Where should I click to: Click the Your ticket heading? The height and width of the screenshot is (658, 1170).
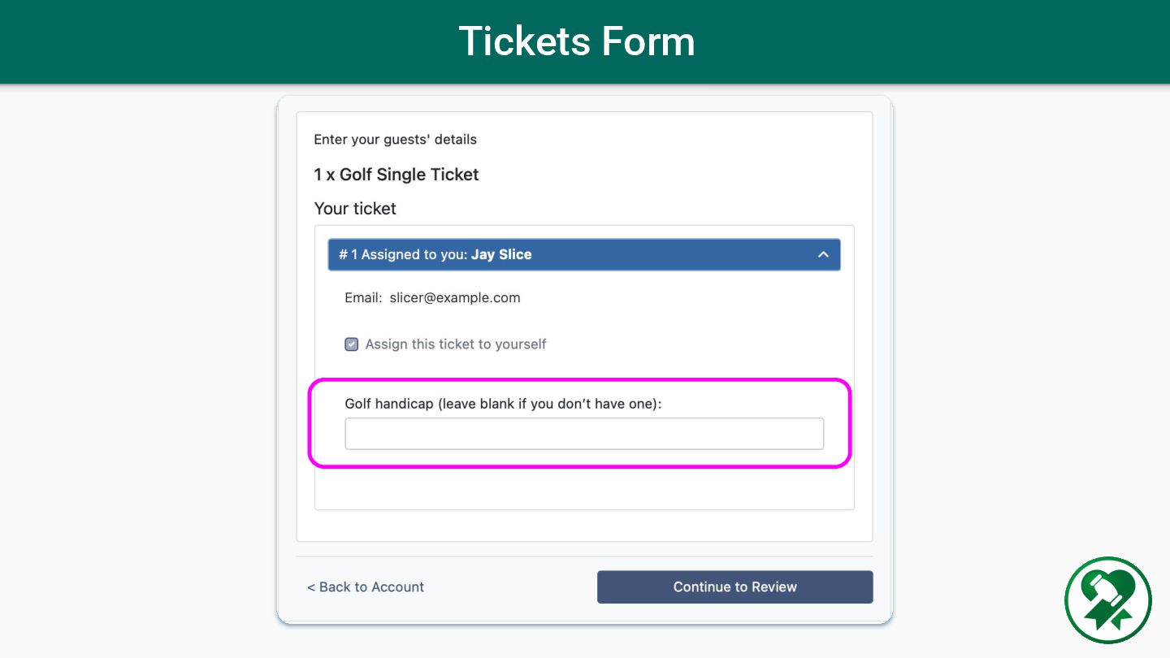click(x=355, y=209)
